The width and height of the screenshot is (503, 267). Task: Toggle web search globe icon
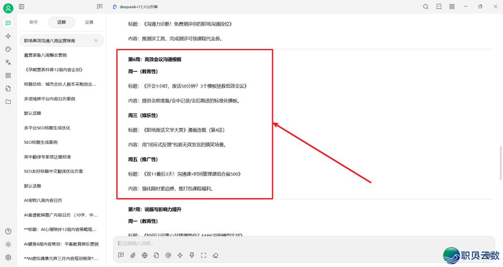pos(145,255)
